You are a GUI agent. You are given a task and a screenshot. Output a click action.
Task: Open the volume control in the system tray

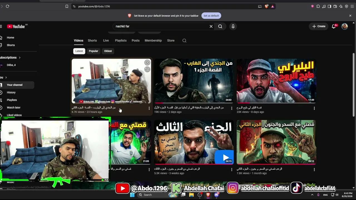pos(337,195)
